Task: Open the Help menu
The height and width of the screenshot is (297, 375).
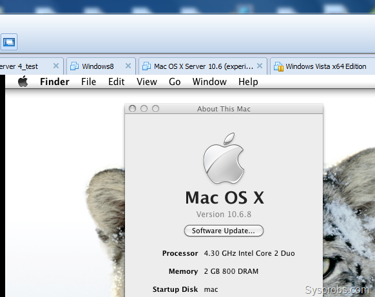Action: tap(248, 82)
